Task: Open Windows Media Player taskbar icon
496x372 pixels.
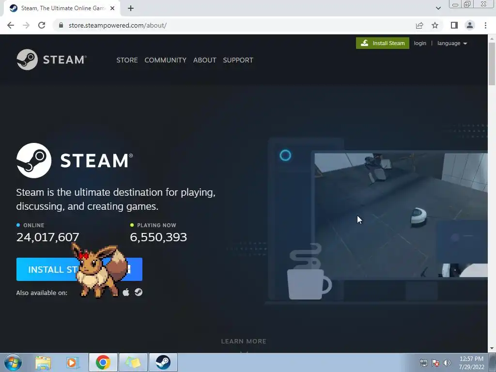Action: 73,362
